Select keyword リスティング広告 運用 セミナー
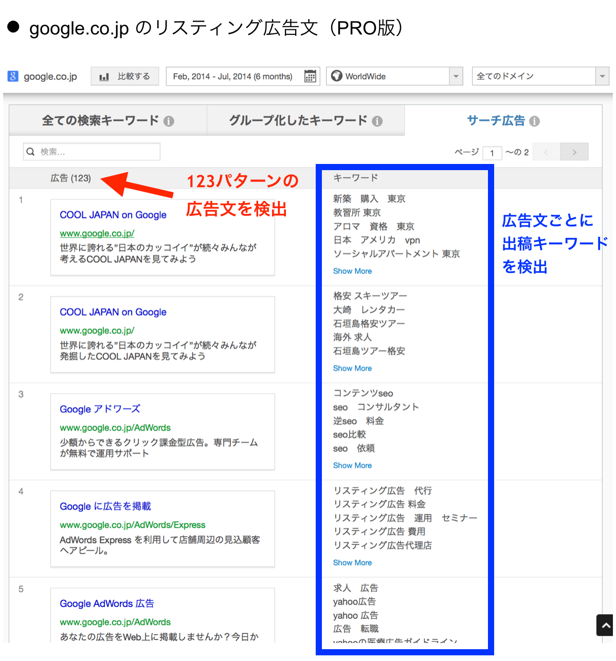The height and width of the screenshot is (661, 616). click(x=405, y=518)
